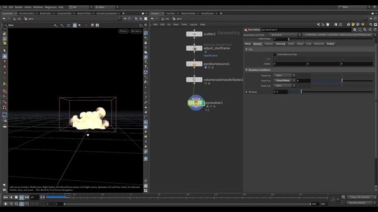Click the back arrow in network path bar

click(x=152, y=19)
